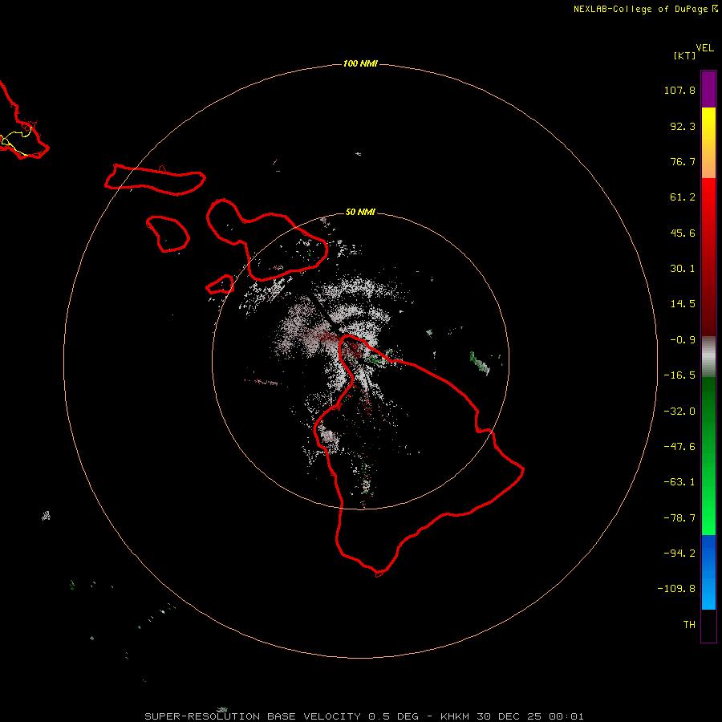Click the -32.0 velocity scale value
Image resolution: width=722 pixels, height=722 pixels.
tap(679, 412)
